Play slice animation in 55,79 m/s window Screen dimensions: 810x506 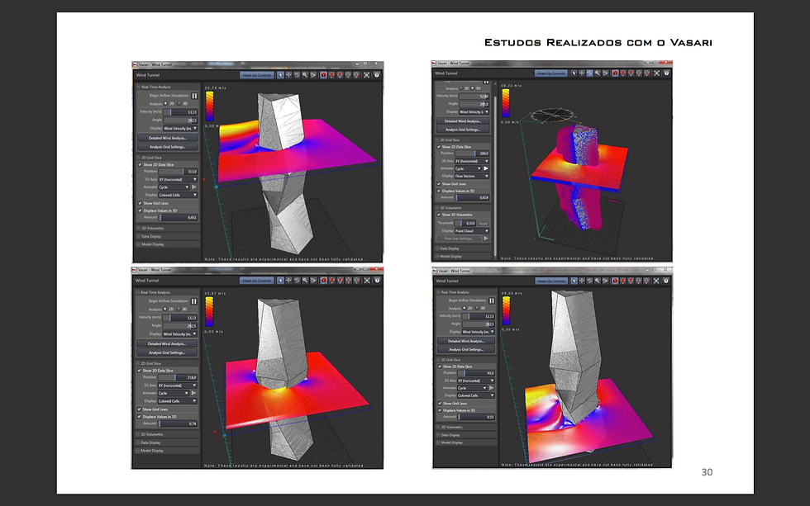click(x=194, y=187)
